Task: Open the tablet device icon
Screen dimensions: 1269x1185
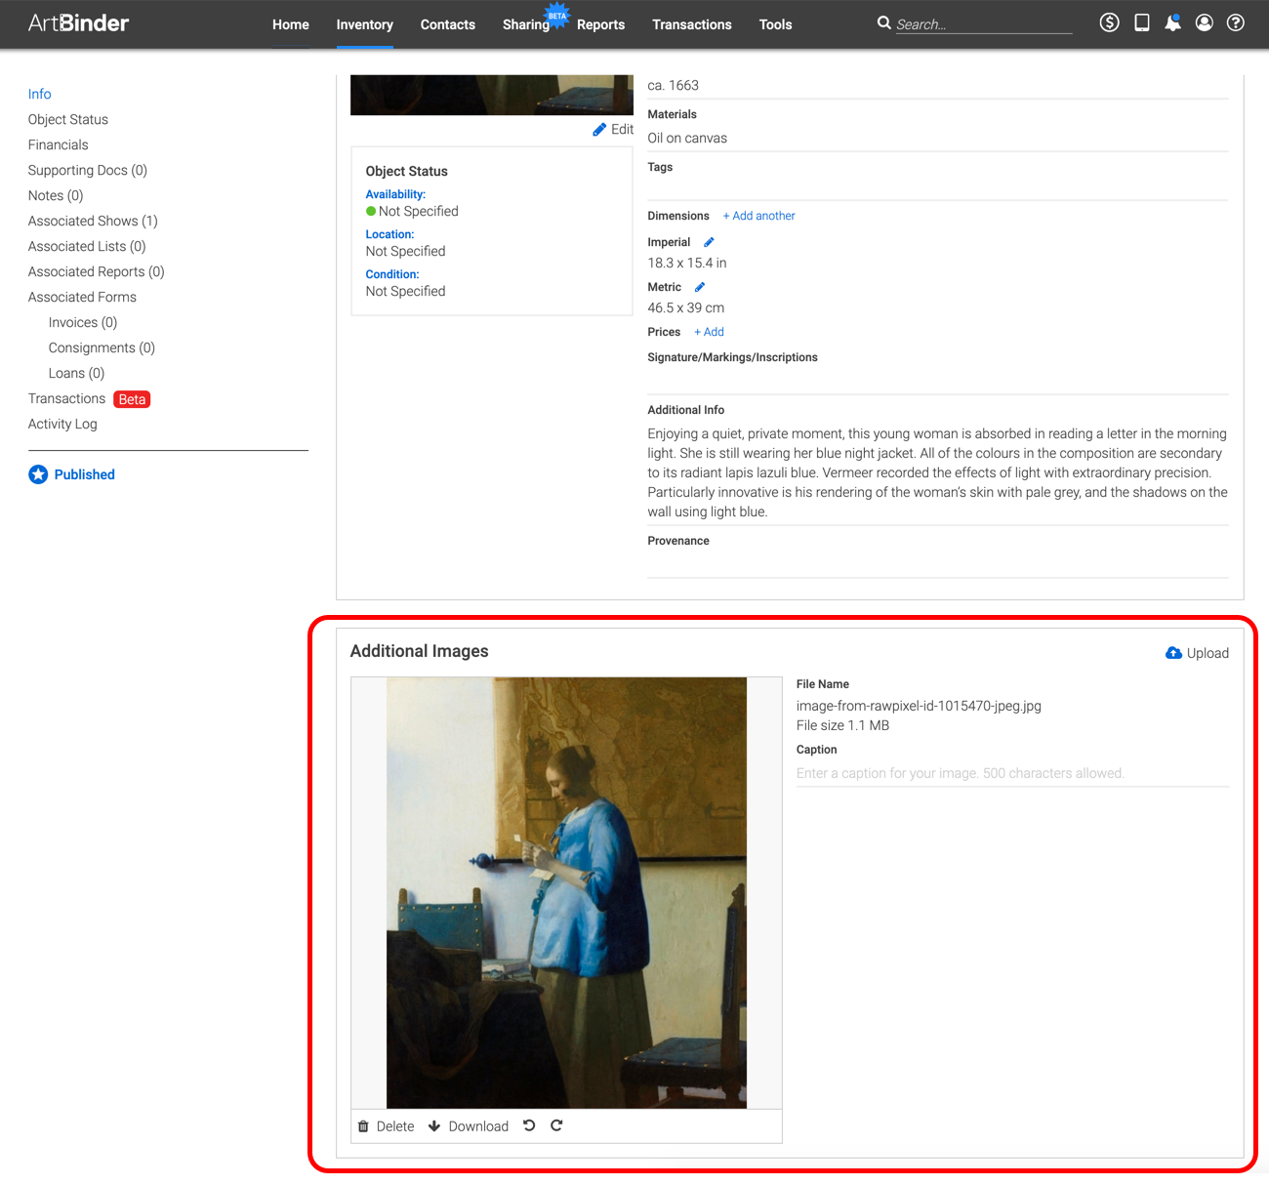Action: (1141, 22)
